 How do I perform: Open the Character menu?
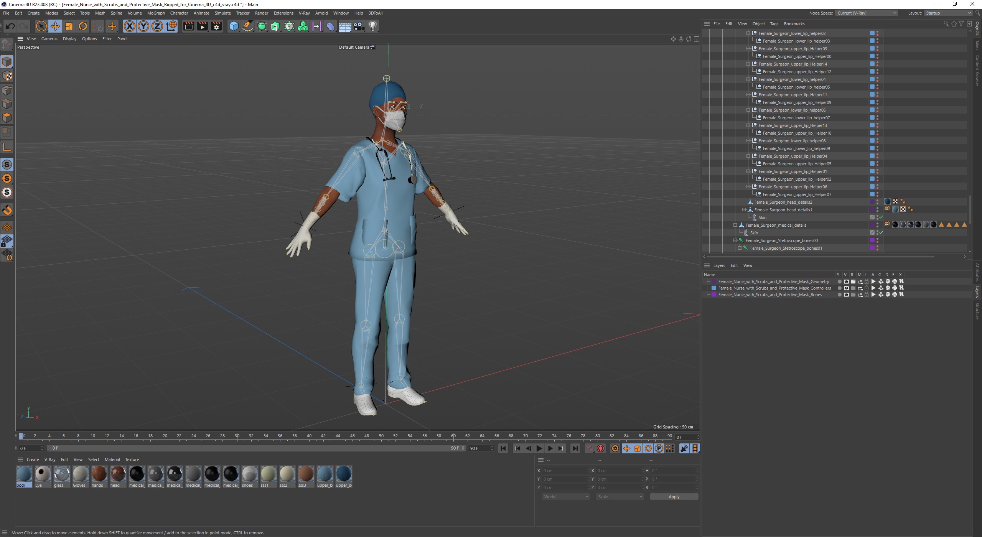click(x=179, y=13)
